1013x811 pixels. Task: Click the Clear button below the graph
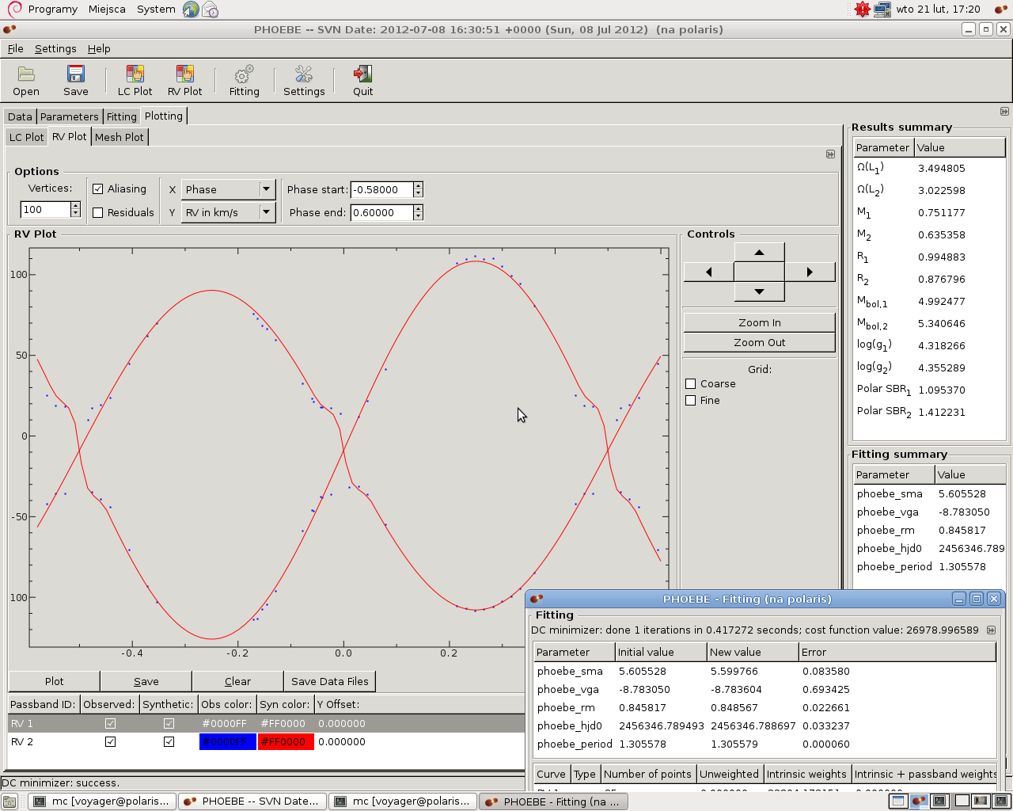[237, 681]
